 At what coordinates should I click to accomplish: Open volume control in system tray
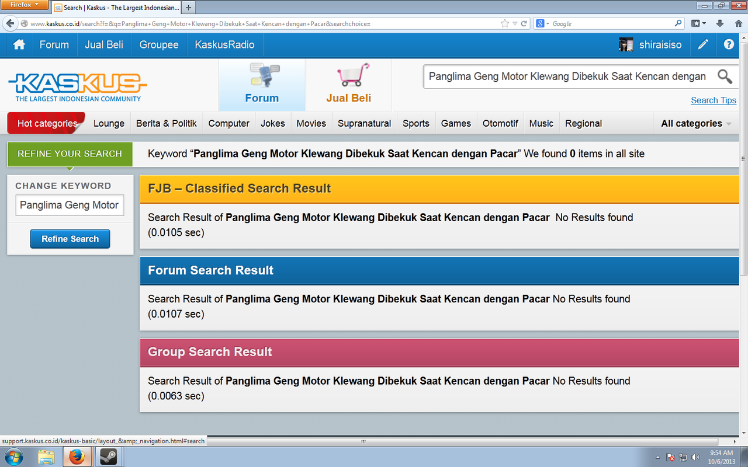coord(695,457)
